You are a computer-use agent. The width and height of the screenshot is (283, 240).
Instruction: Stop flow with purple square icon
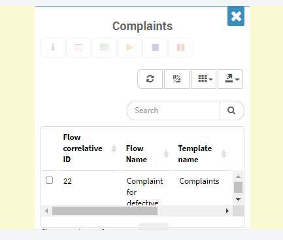pos(155,48)
